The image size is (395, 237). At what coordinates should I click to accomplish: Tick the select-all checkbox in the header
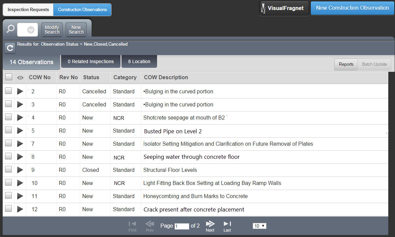(x=9, y=77)
